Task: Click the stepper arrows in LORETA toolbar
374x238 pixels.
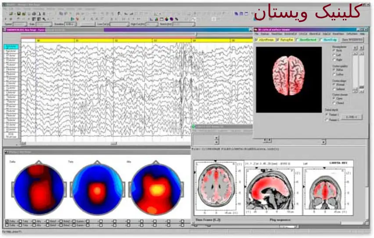Action: point(216,140)
